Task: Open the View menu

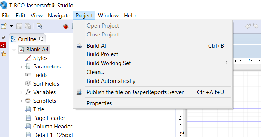Action: click(x=37, y=16)
